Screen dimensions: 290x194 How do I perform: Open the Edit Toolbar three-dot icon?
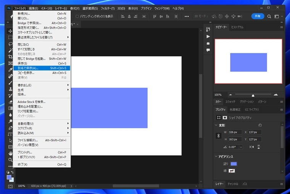pyautogui.click(x=10, y=166)
